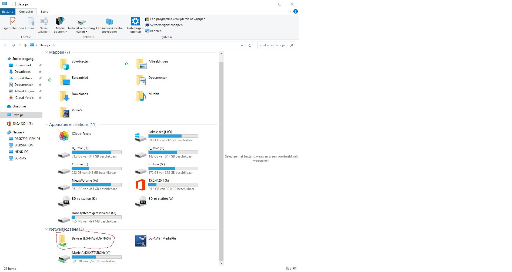Select BD-re-station (K:) disc drive
The height and width of the screenshot is (272, 512).
[78, 201]
